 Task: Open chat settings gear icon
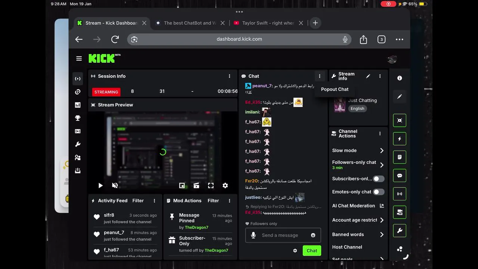[x=295, y=251]
